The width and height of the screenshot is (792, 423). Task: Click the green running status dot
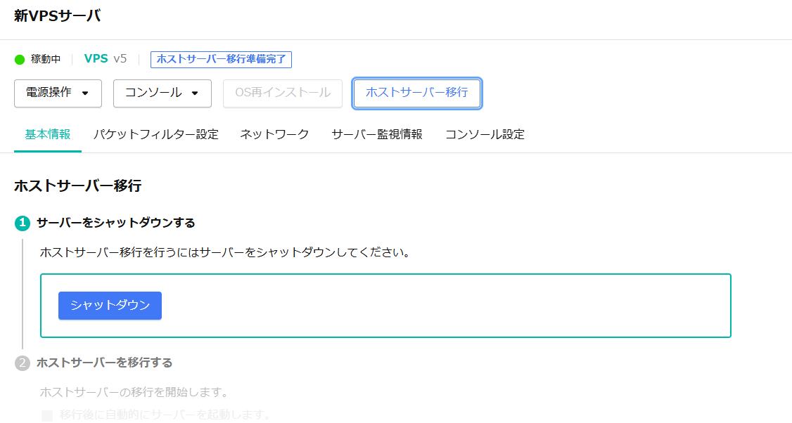click(x=20, y=59)
